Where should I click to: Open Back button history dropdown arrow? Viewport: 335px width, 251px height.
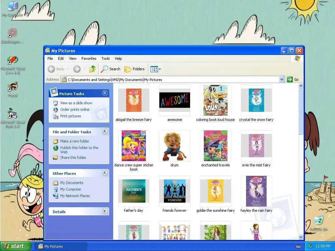click(x=68, y=69)
